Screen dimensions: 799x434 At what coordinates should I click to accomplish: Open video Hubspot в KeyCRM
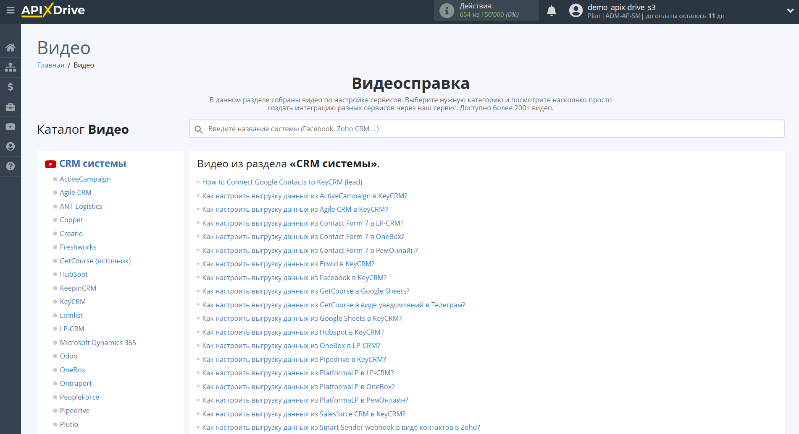coord(293,332)
